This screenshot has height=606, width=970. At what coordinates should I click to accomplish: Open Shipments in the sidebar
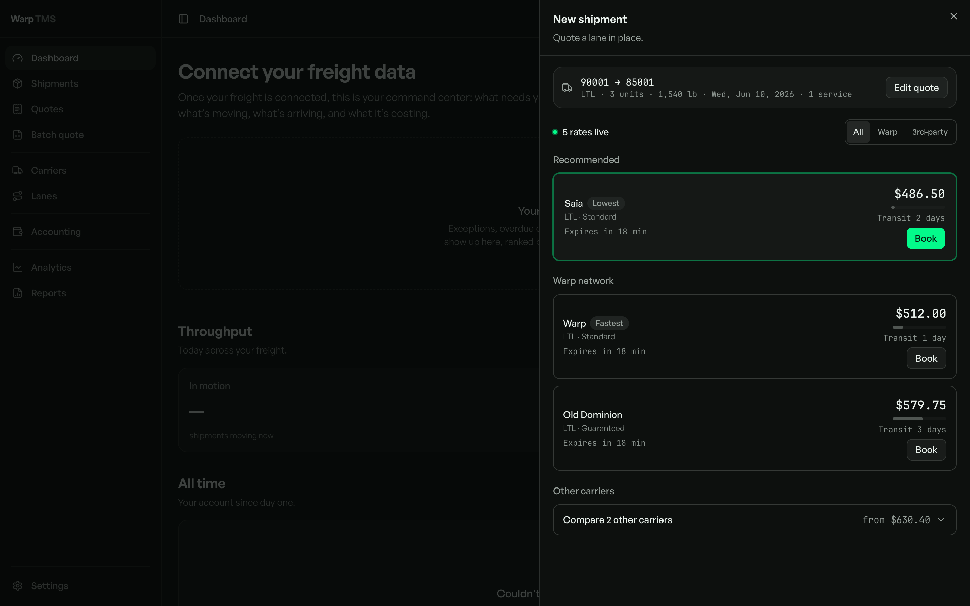(80, 84)
